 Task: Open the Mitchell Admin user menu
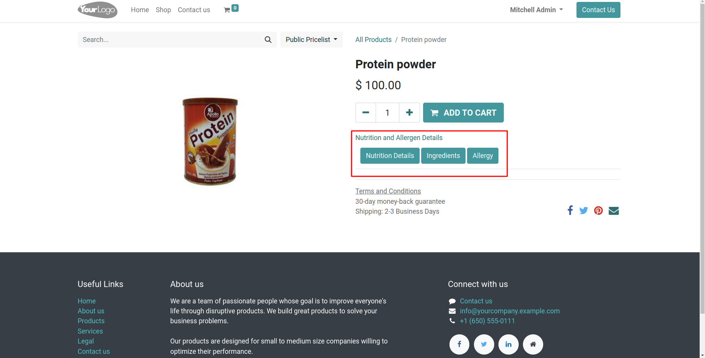click(536, 10)
